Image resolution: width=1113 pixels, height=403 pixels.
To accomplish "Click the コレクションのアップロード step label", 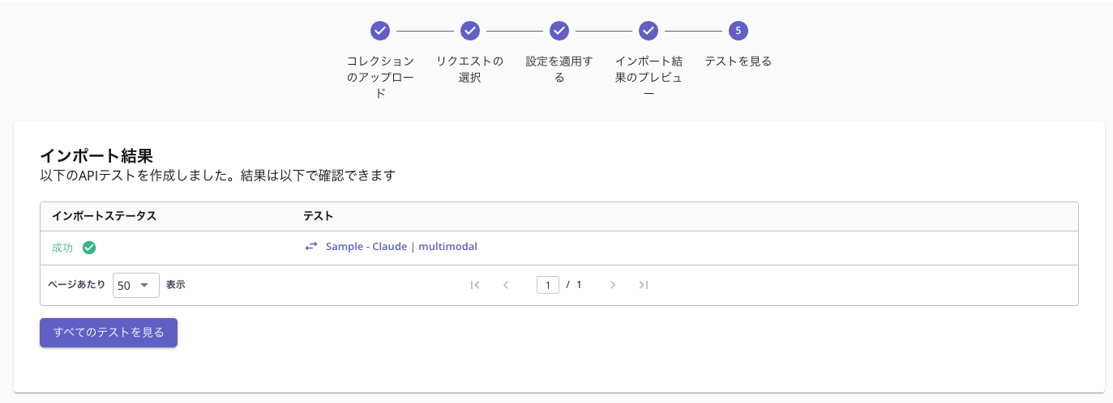I will (x=380, y=77).
